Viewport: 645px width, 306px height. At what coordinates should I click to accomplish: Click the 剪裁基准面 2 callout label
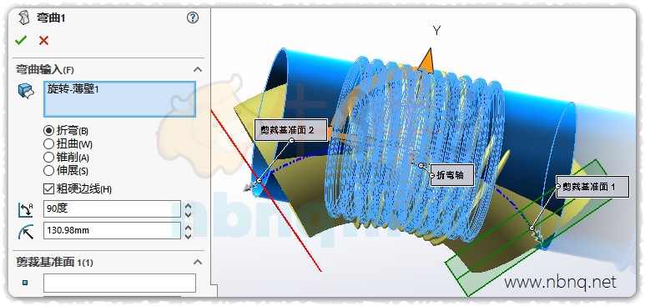(x=290, y=130)
